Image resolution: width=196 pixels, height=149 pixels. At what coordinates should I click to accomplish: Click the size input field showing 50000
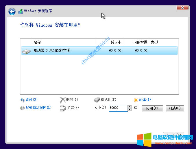118,108
